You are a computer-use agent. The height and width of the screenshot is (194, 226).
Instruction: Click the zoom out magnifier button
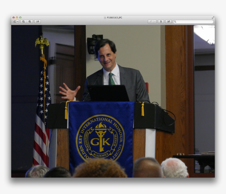pos(23,21)
